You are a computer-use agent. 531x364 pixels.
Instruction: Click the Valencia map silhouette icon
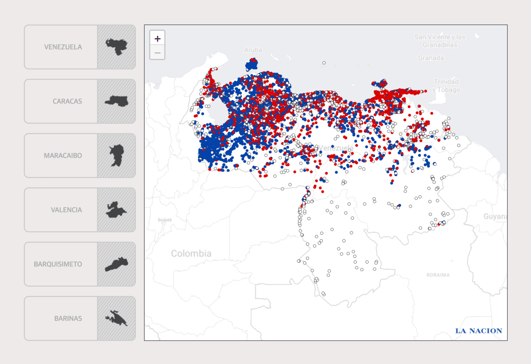click(117, 210)
